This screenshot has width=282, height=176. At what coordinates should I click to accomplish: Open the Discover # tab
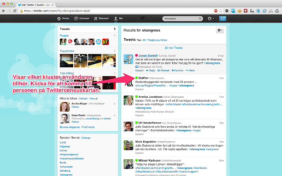pos(101,18)
